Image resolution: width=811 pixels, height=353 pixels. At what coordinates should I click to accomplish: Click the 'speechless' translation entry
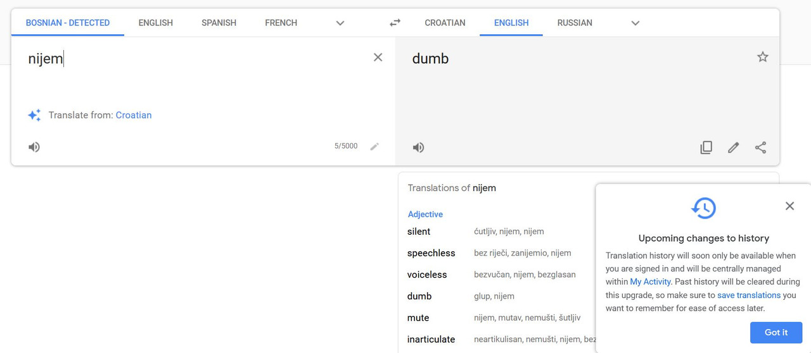[x=431, y=253]
